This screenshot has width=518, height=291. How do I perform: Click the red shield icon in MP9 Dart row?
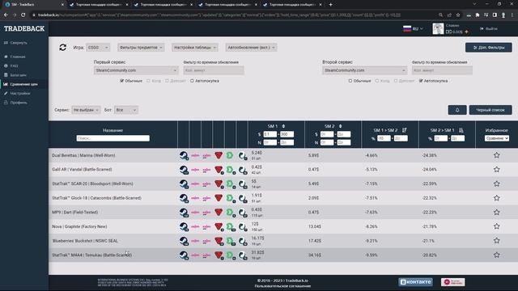click(x=219, y=213)
